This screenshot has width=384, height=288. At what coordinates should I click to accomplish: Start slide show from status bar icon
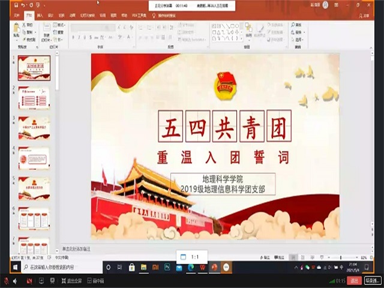click(322, 257)
